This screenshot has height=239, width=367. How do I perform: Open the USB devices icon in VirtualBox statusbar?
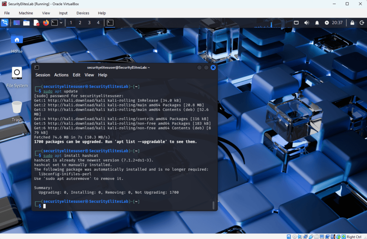[311, 236]
